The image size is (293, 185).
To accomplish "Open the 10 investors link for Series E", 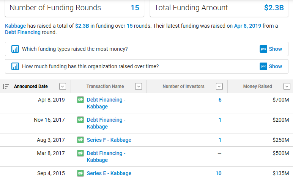I will (218, 173).
